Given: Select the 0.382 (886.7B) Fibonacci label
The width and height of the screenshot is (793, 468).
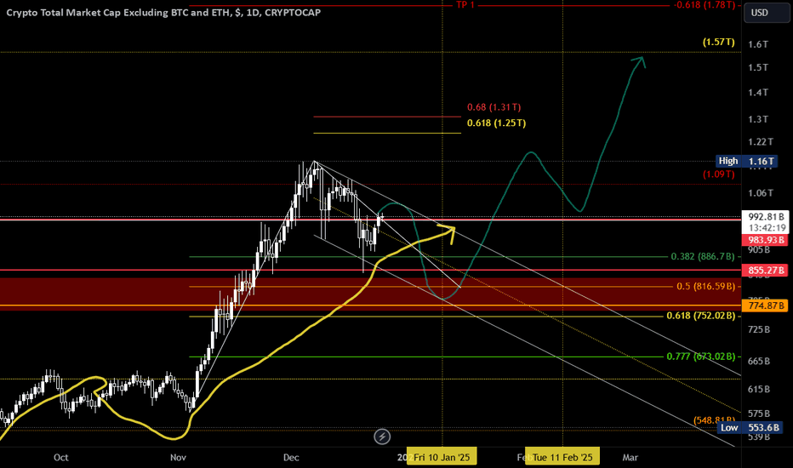Looking at the screenshot, I should (703, 256).
